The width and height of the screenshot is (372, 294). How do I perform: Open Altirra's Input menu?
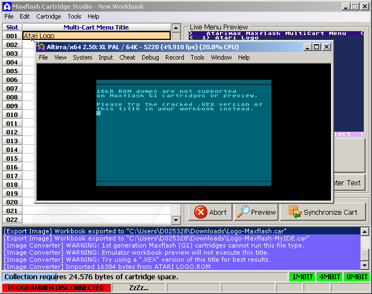(x=106, y=57)
